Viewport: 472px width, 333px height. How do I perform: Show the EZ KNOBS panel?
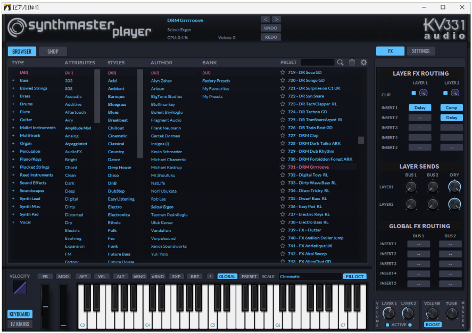(x=20, y=324)
